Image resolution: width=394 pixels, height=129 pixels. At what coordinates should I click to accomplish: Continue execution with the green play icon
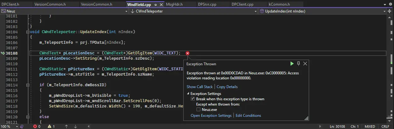click(292, 64)
